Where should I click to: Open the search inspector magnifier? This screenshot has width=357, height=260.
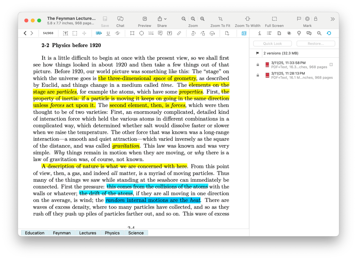319,33
